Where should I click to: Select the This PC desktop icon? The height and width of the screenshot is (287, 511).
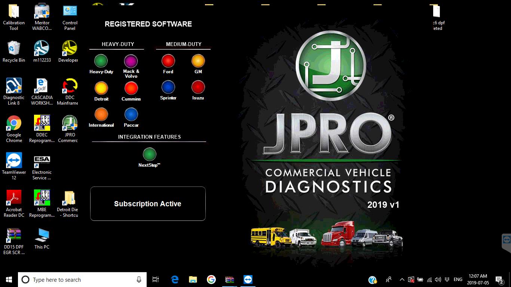(x=42, y=238)
